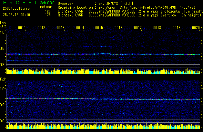
Task: Click the Rch channel label
Action: pos(3,79)
